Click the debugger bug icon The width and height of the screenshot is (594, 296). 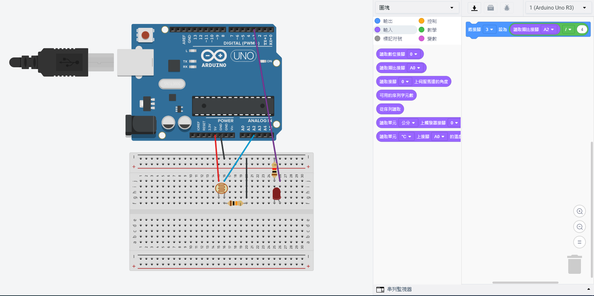507,8
